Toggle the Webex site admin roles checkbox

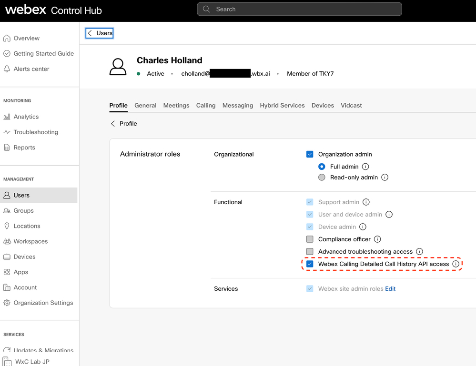click(310, 289)
